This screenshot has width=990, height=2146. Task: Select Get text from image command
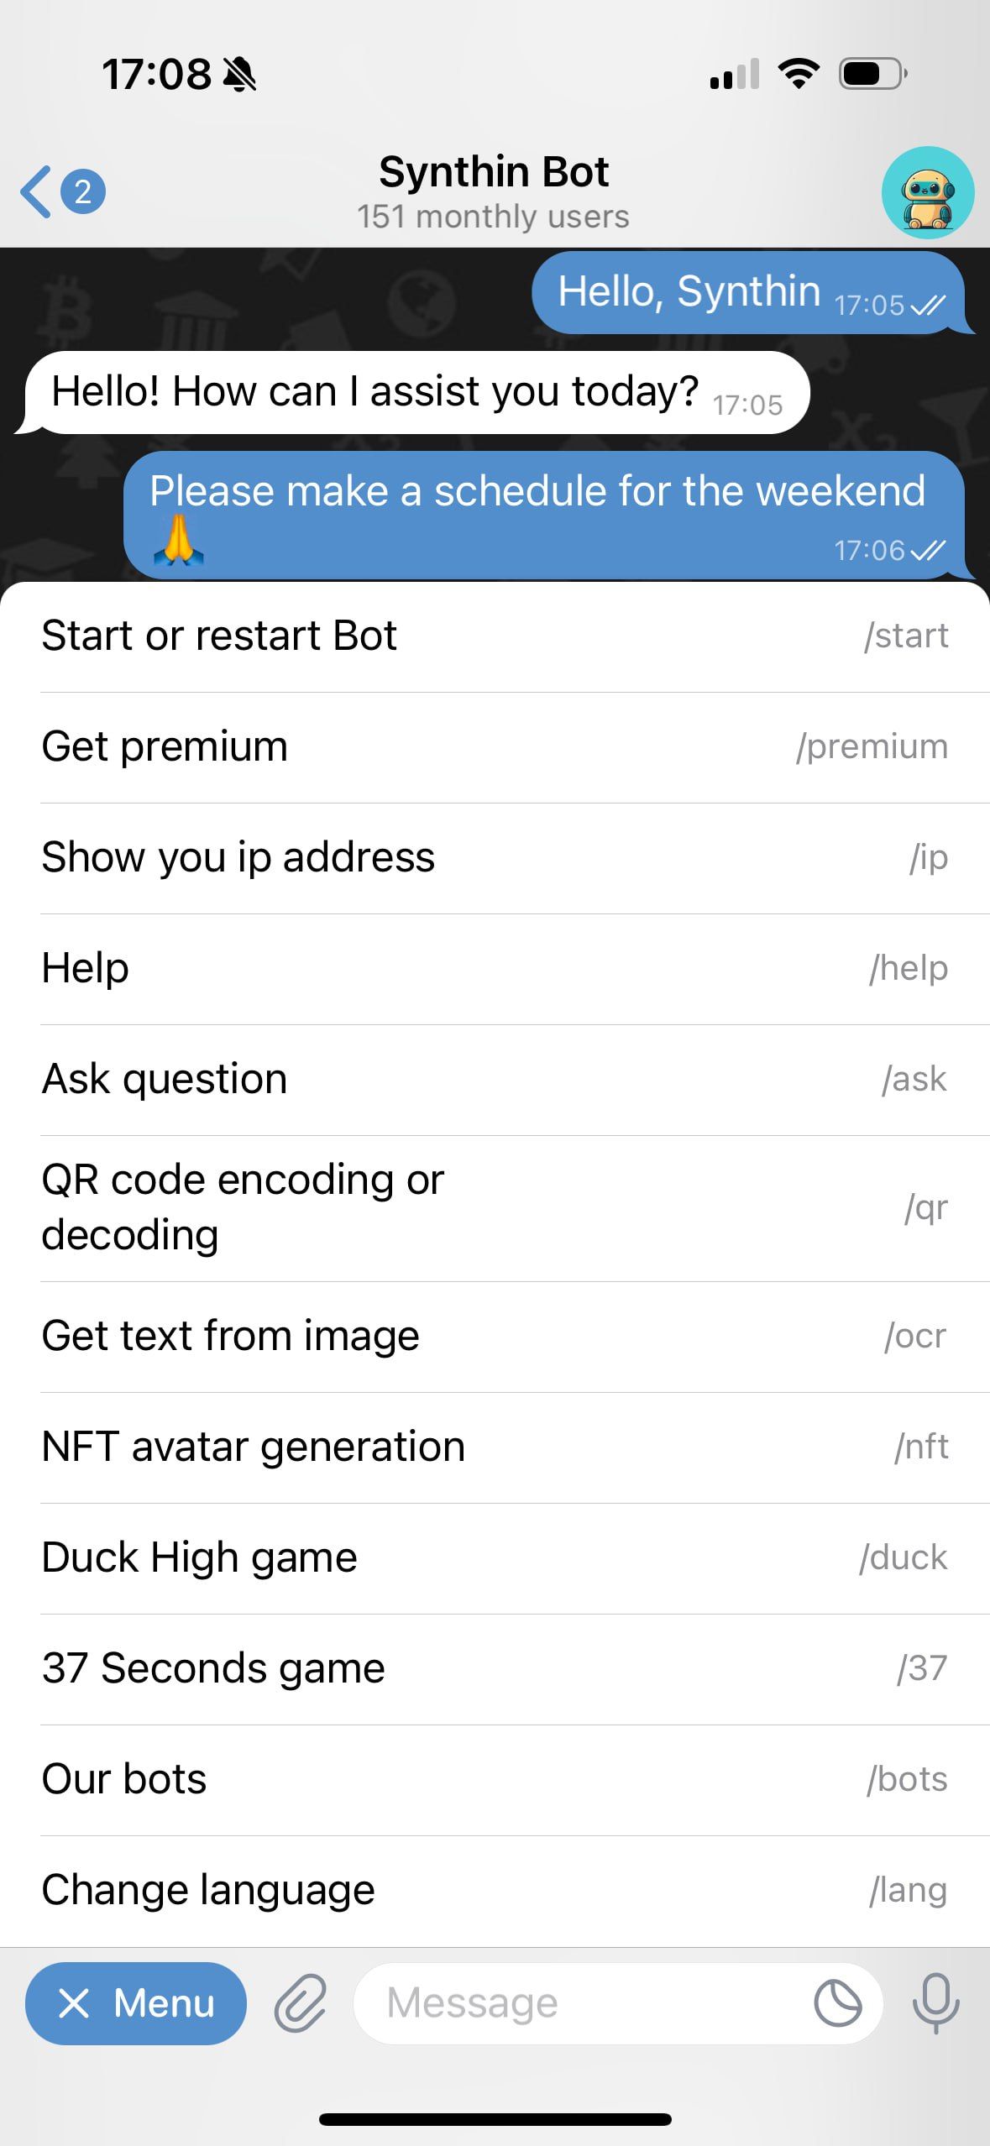click(x=495, y=1337)
